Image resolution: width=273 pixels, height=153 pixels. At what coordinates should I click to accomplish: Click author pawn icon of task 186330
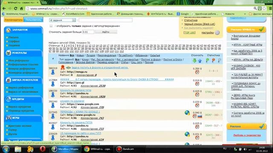53,95
